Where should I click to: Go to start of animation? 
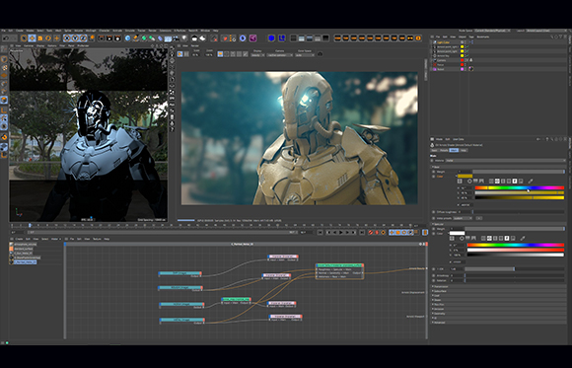(320, 232)
